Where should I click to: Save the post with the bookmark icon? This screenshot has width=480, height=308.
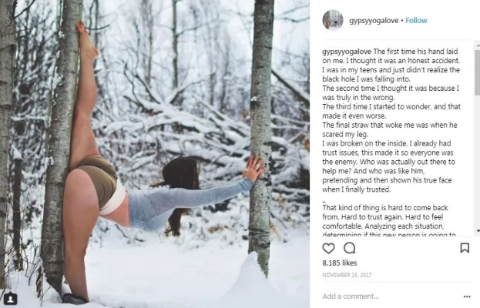465,248
